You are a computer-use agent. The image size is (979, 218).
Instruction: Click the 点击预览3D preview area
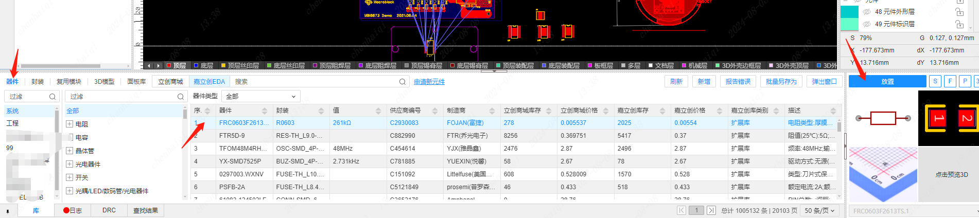coord(951,175)
